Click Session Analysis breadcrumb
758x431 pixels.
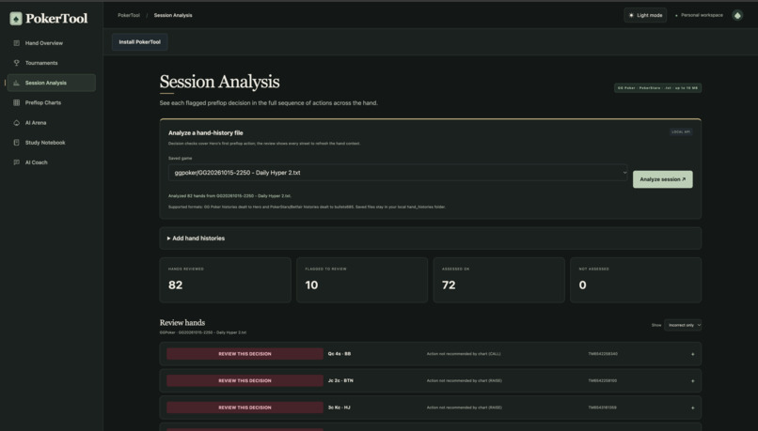click(x=173, y=15)
